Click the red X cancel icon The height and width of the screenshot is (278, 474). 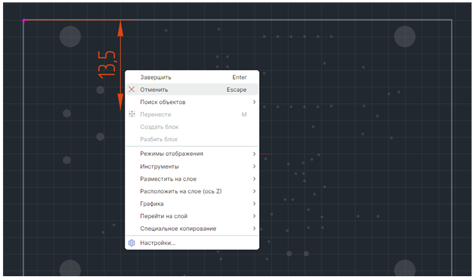(131, 89)
